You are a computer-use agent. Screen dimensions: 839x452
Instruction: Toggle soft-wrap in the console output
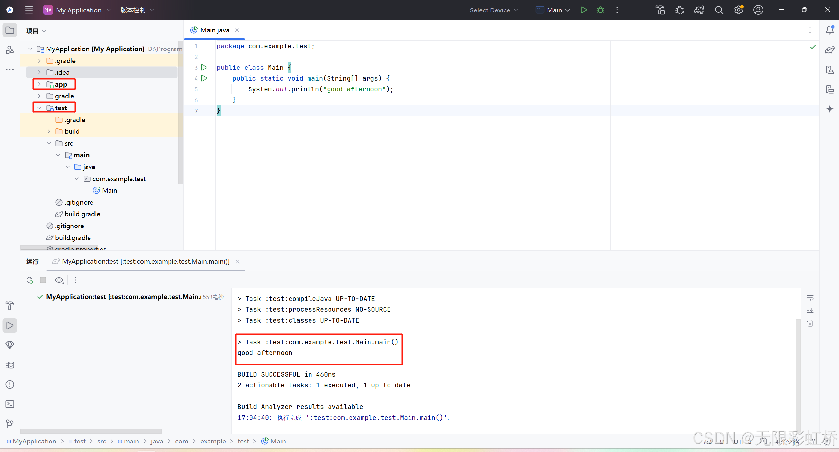[810, 298]
